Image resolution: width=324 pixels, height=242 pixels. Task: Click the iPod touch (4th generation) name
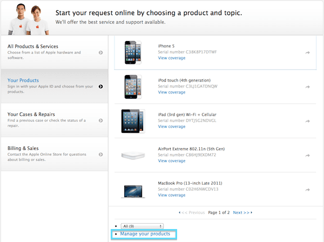pos(184,80)
